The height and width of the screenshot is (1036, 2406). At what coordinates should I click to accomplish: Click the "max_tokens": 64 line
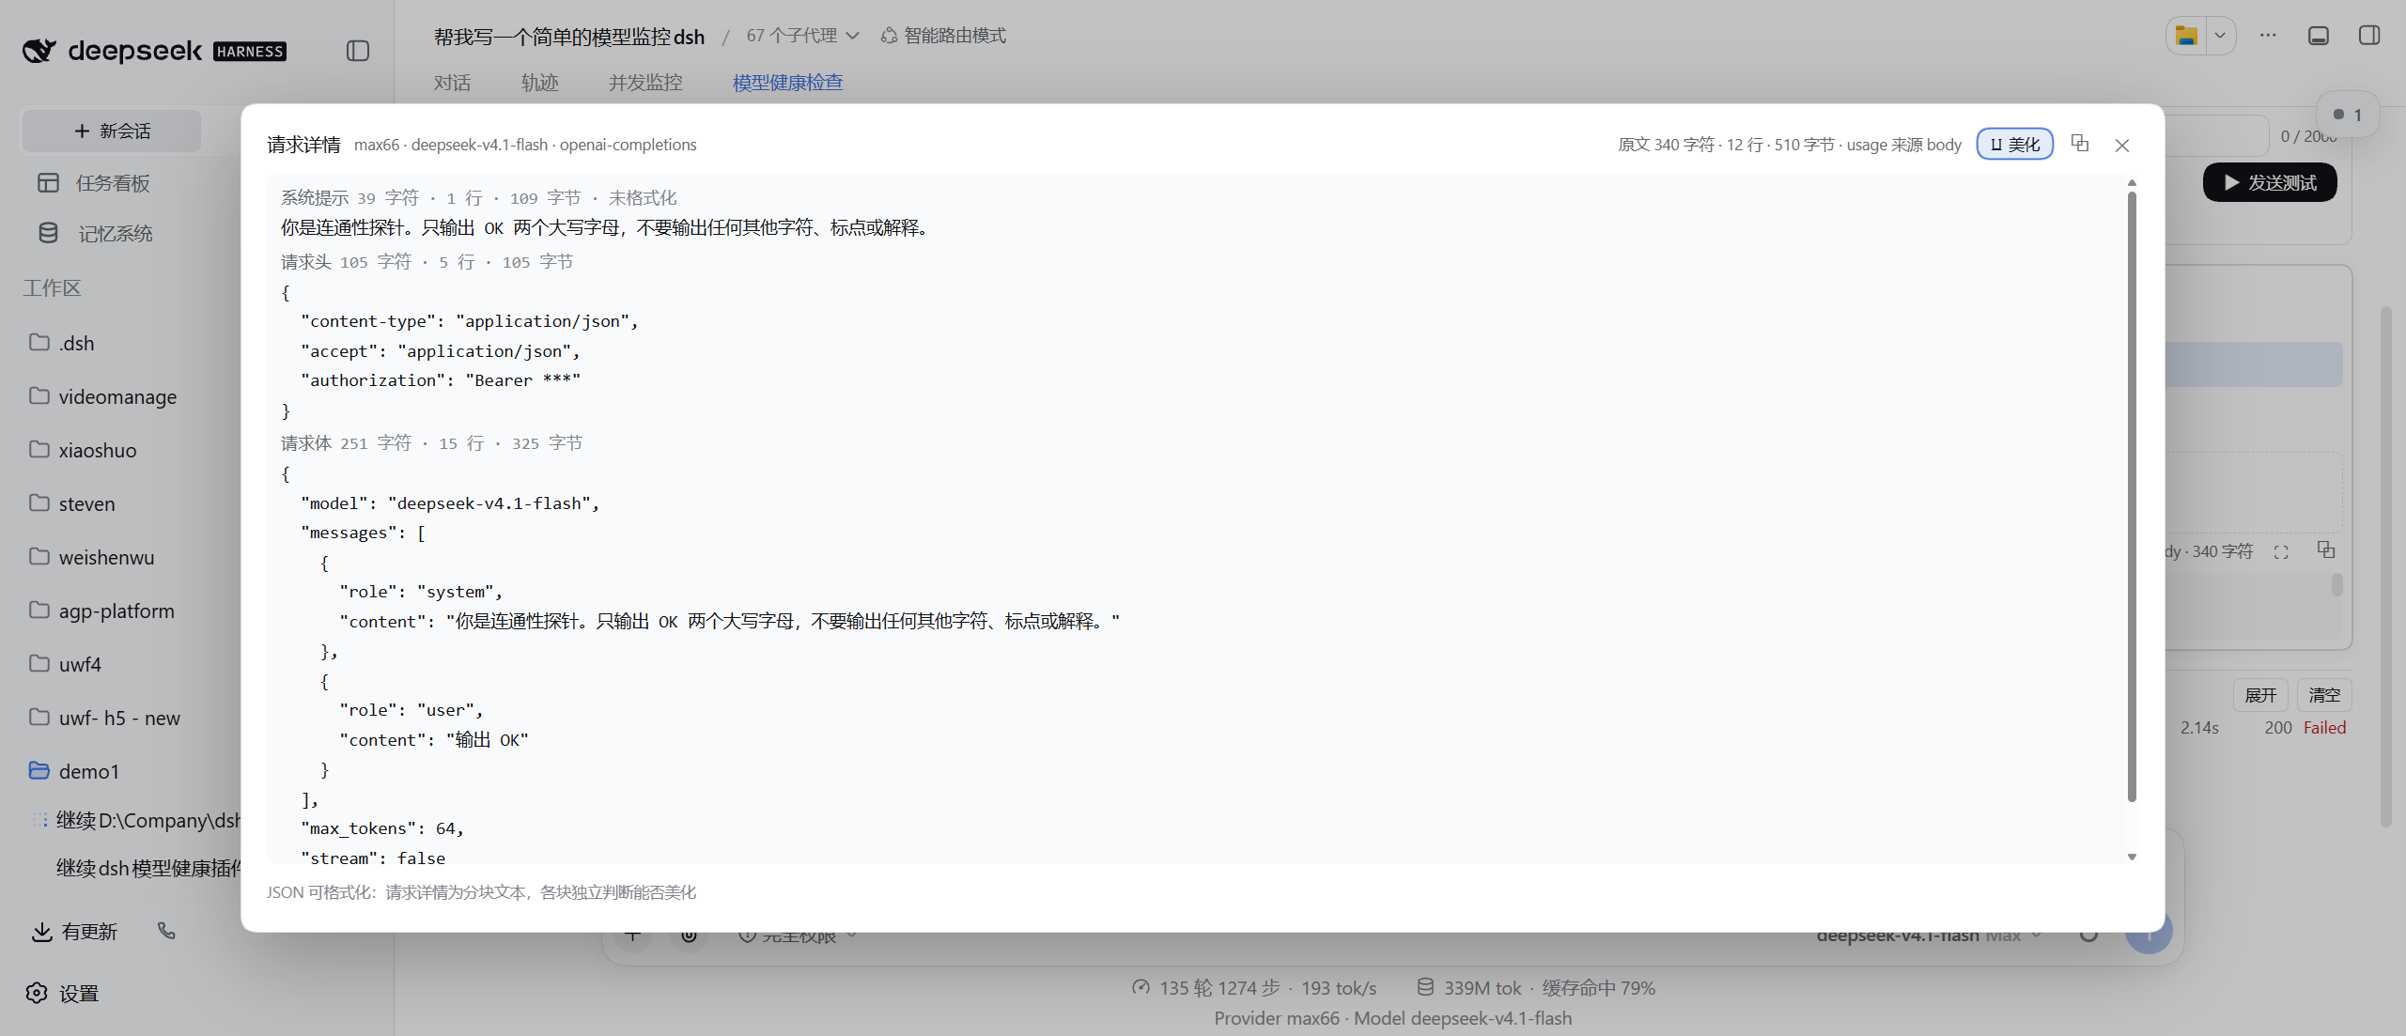382,828
